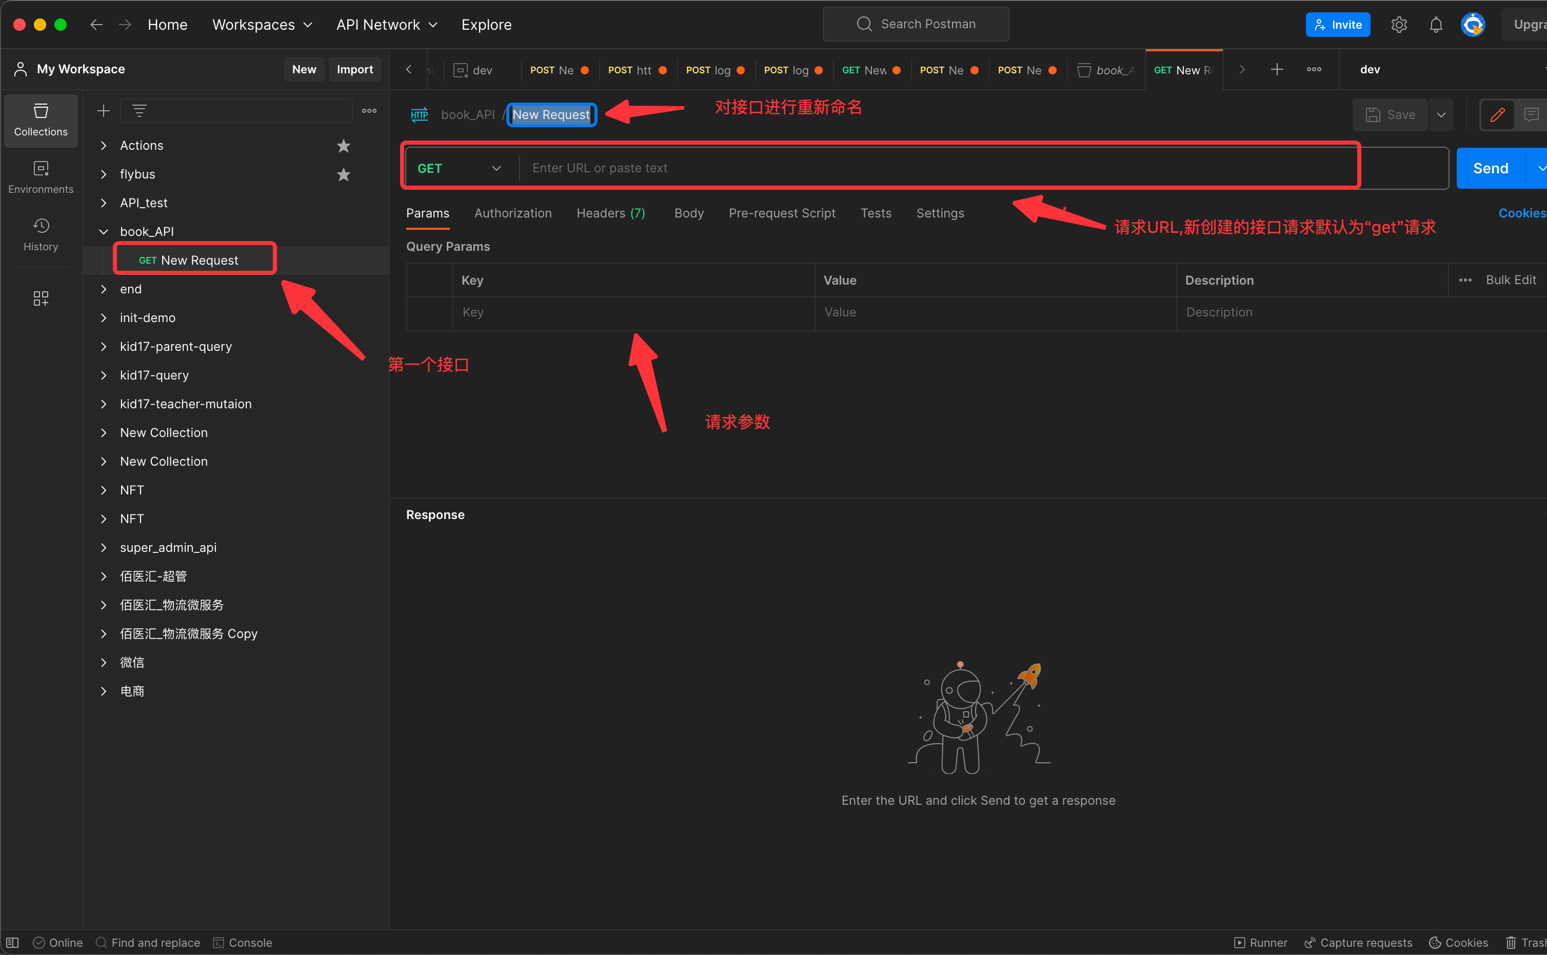Click the notifications bell icon
Image resolution: width=1547 pixels, height=955 pixels.
coord(1435,25)
